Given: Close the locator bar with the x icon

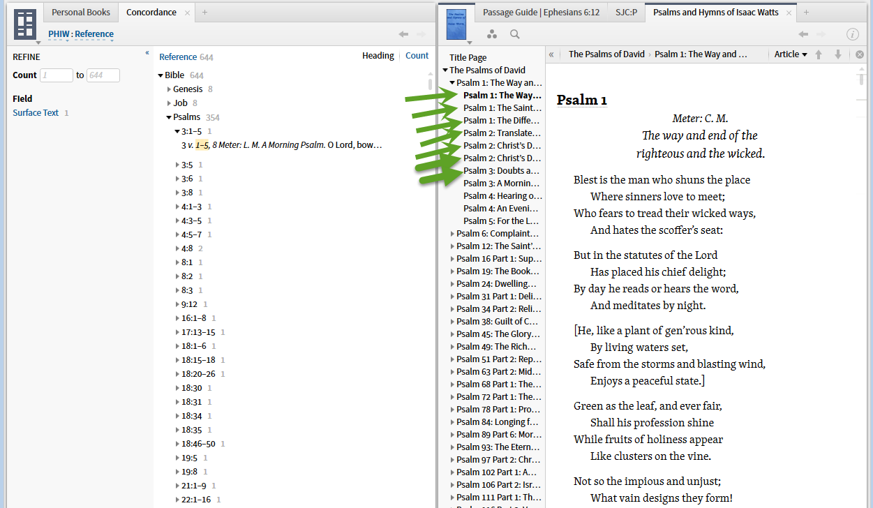Looking at the screenshot, I should (860, 54).
